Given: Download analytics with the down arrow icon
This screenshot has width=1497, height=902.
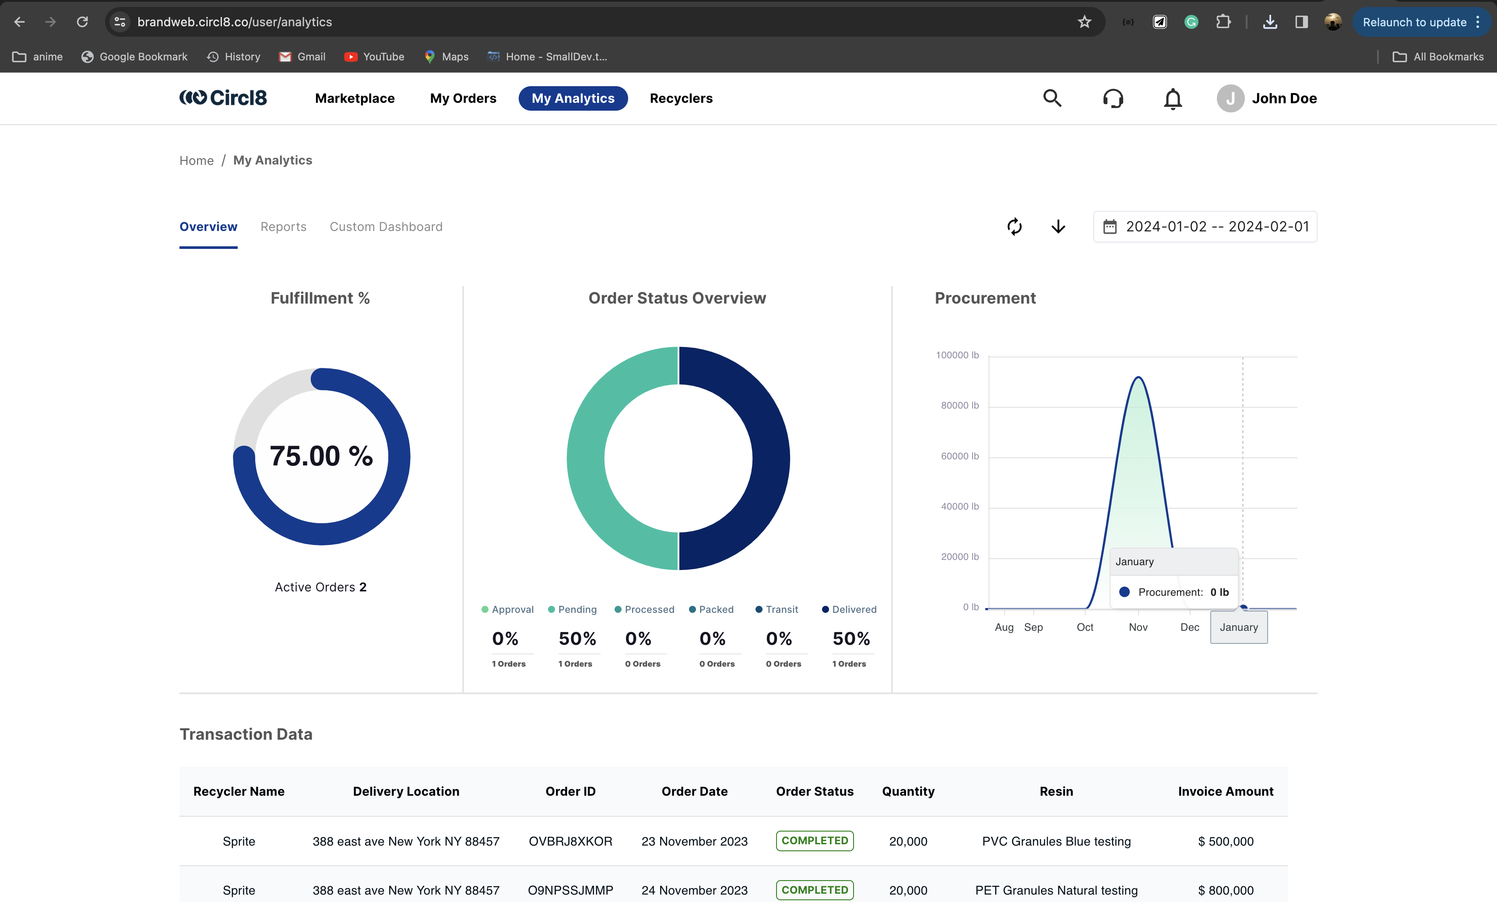Looking at the screenshot, I should click(1058, 227).
